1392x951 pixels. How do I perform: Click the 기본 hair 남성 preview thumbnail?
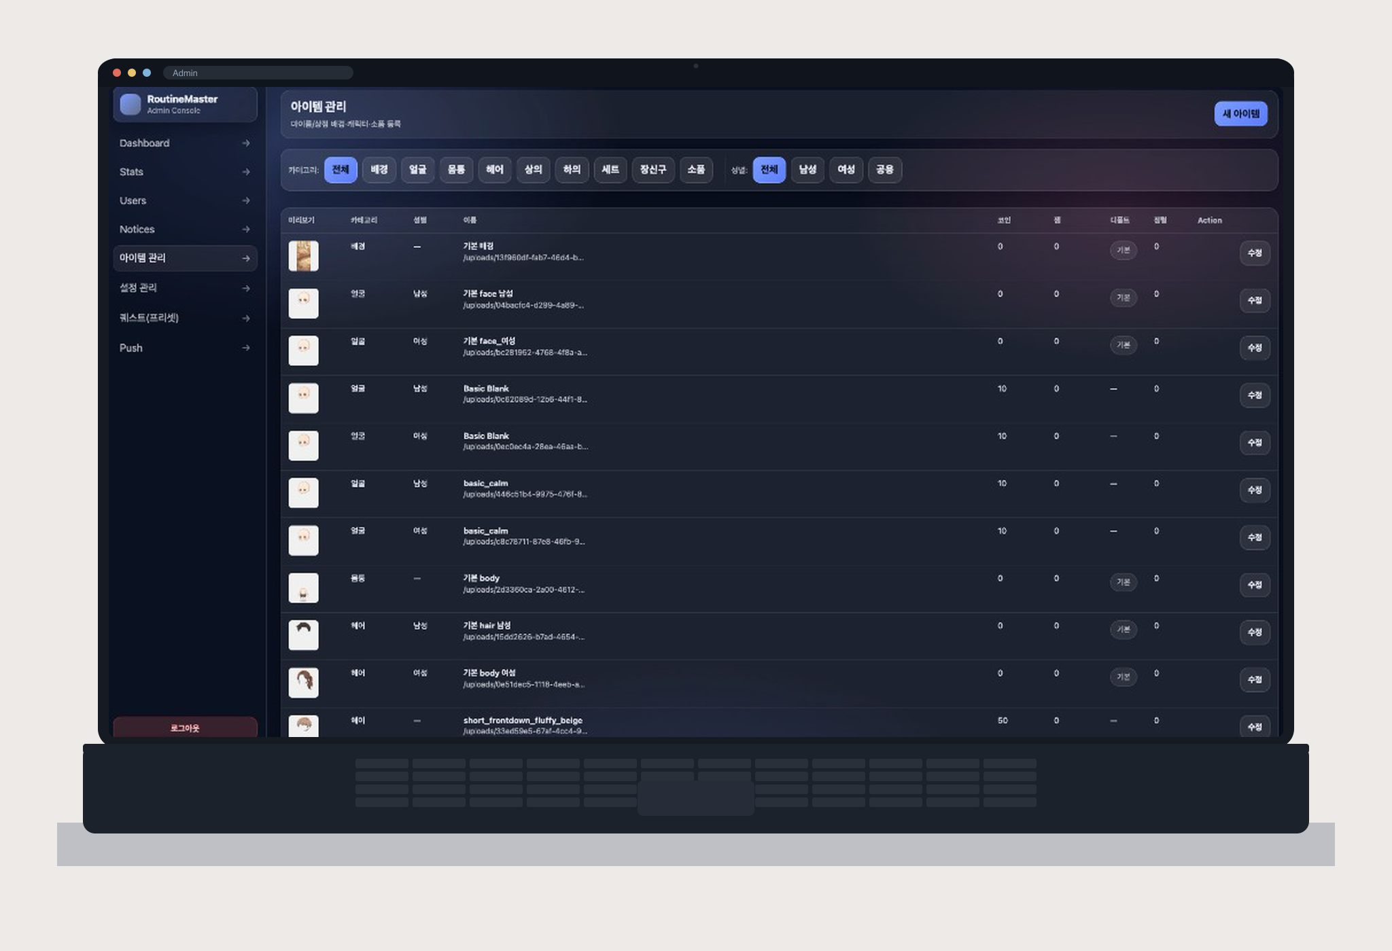click(303, 635)
